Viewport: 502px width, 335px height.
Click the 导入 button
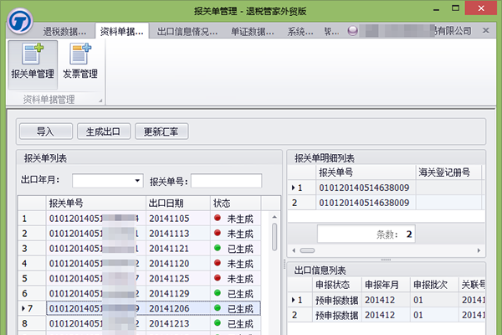click(x=46, y=131)
